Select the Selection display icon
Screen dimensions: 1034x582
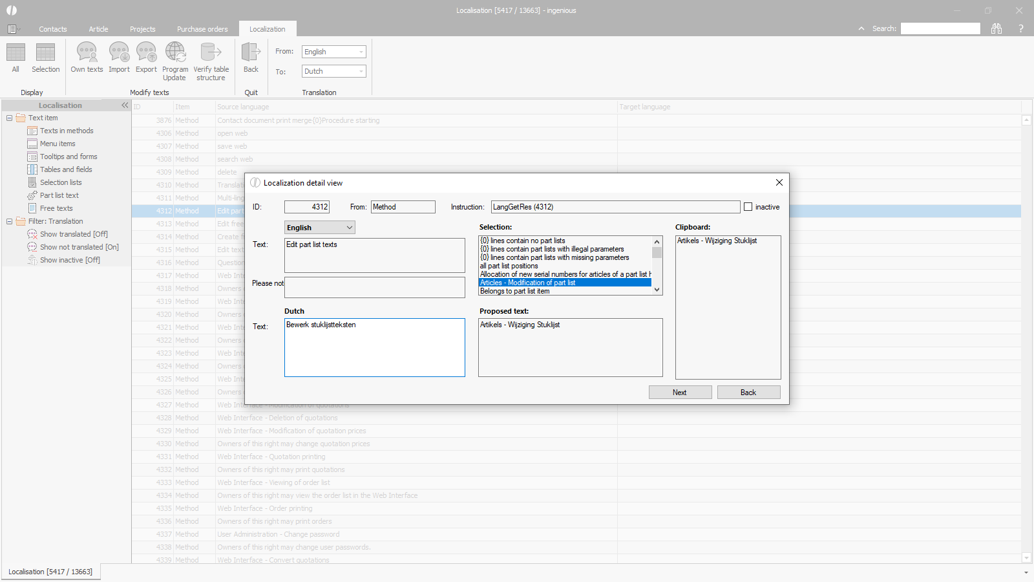[45, 53]
